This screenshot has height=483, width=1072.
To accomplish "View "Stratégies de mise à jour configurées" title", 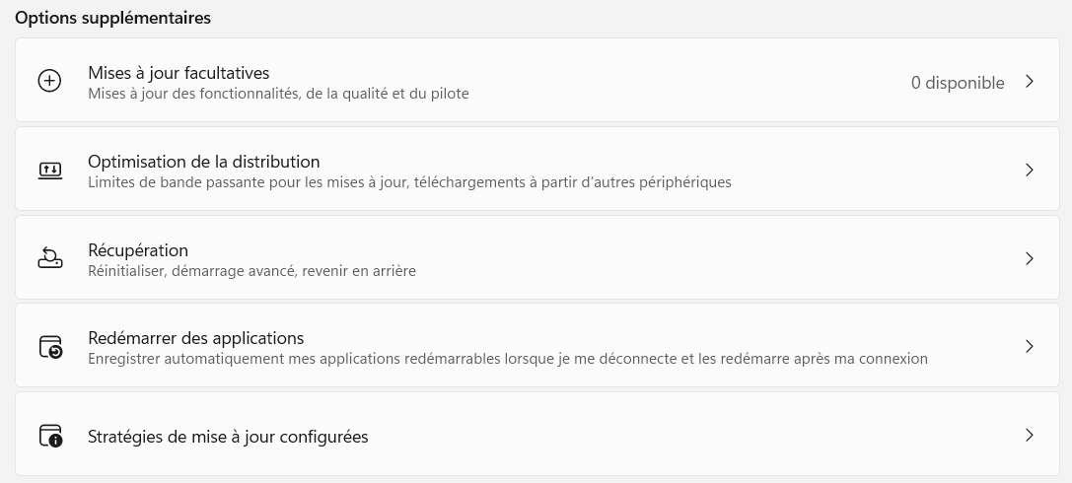I will pos(228,436).
